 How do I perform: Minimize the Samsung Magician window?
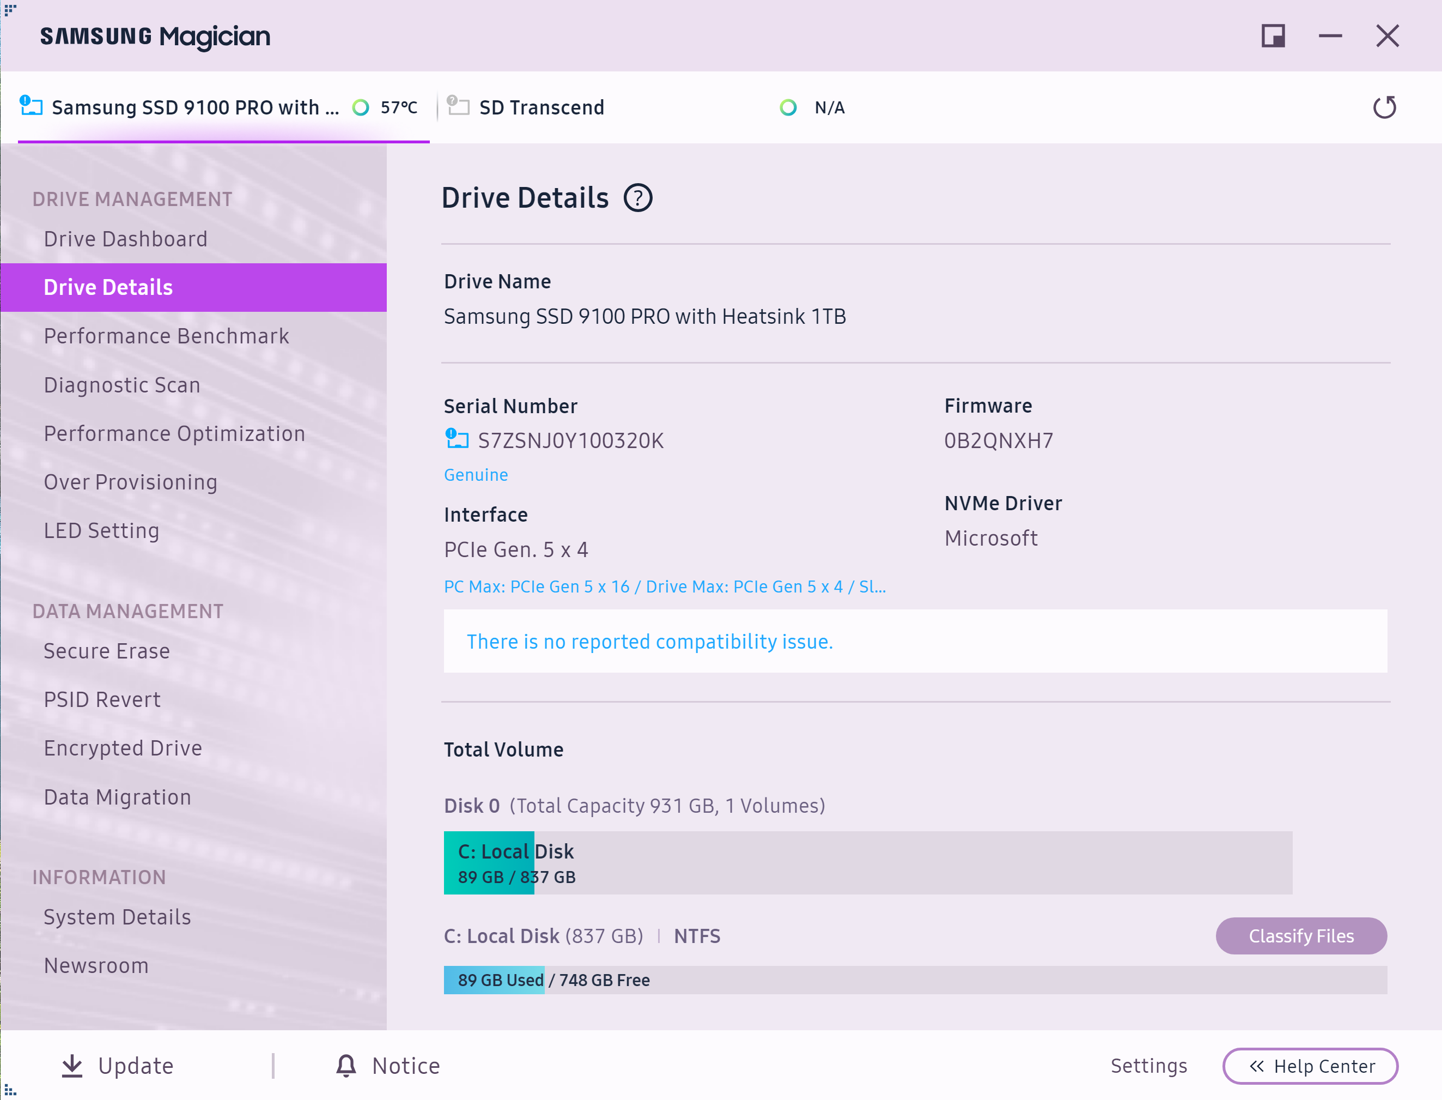click(1329, 36)
